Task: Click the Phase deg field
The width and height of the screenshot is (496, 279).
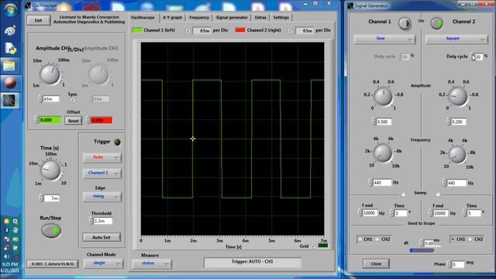Action: 458,264
